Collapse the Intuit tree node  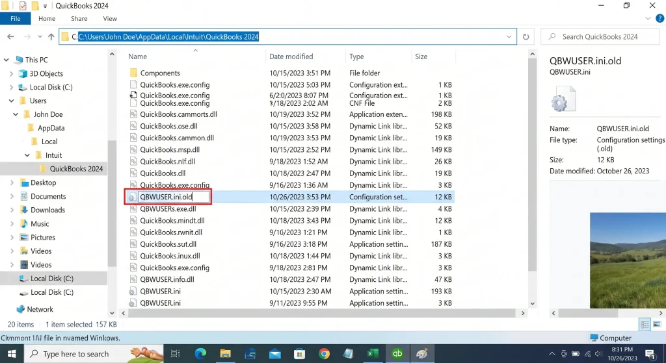click(27, 155)
